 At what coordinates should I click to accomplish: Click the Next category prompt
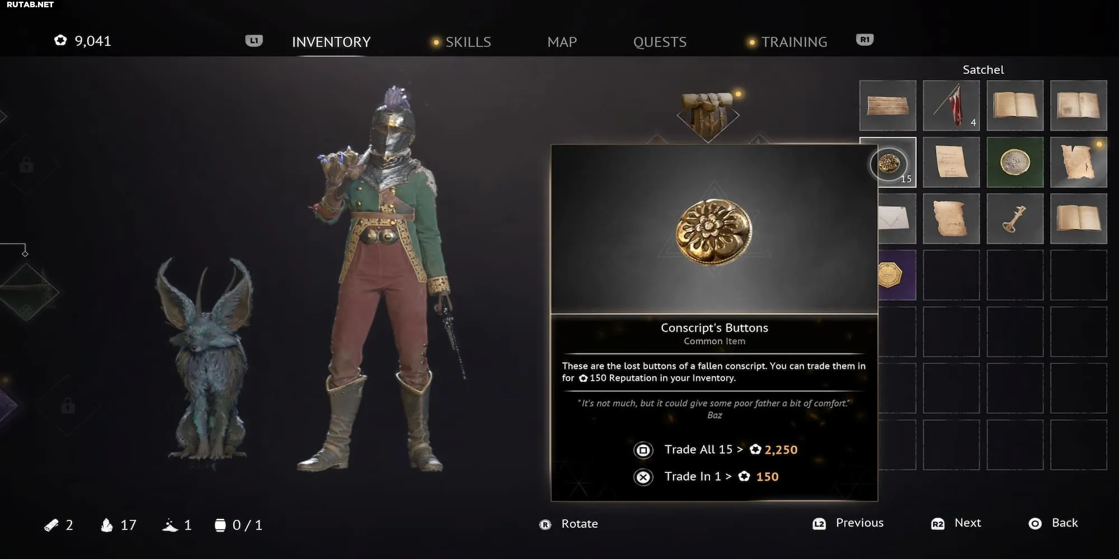pos(956,523)
